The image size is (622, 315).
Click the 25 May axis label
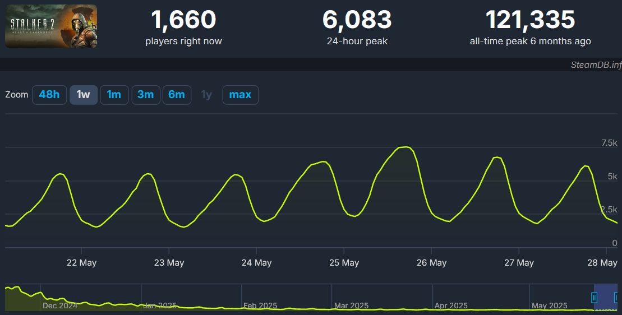click(344, 263)
